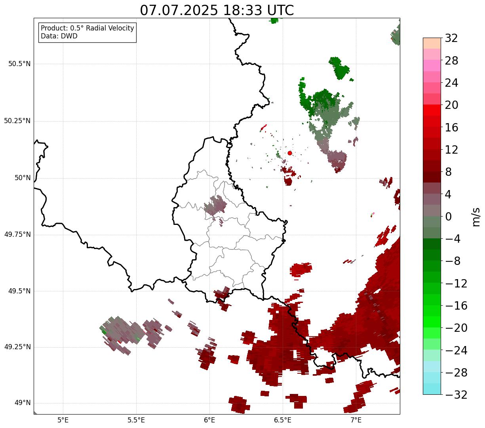Click the gray-brown colorbar segment just above 0
Viewport: 485px width, 428px height.
[x=432, y=210]
